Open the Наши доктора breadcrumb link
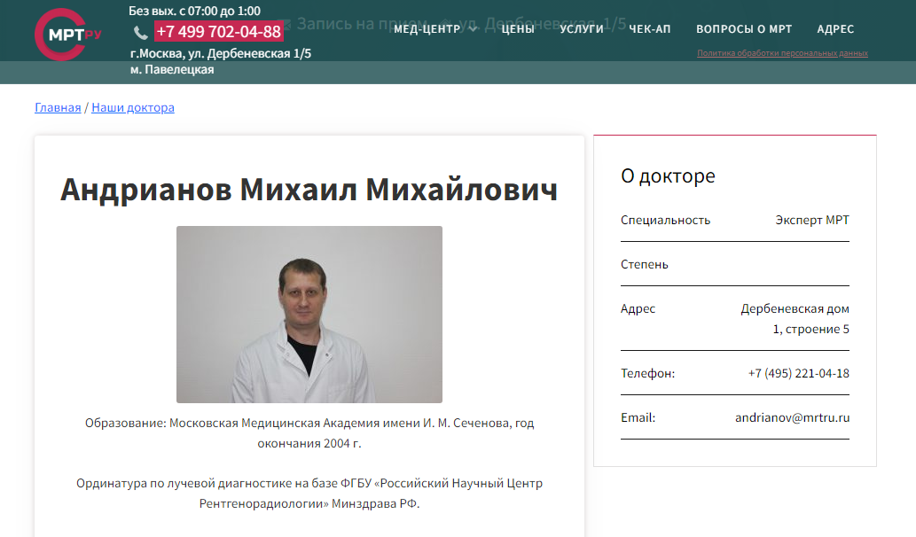 tap(133, 107)
